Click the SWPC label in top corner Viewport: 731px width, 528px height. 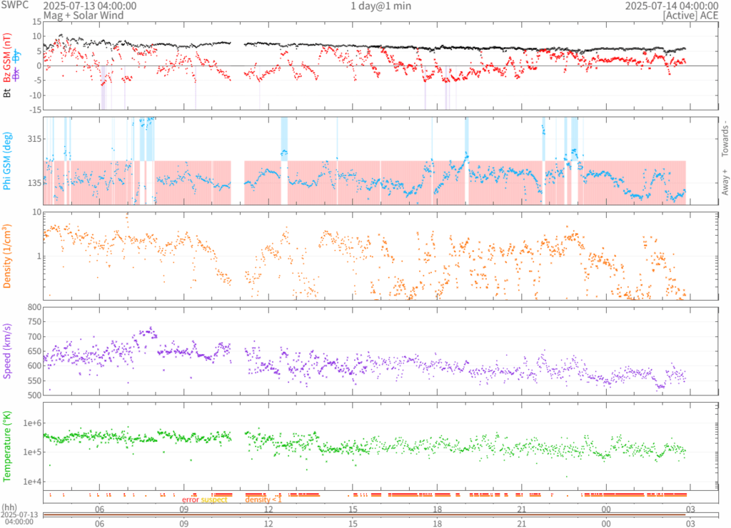16,6
